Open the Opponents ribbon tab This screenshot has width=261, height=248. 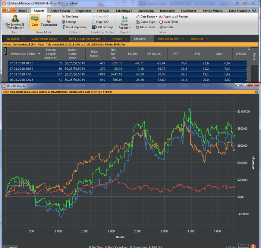(84, 11)
